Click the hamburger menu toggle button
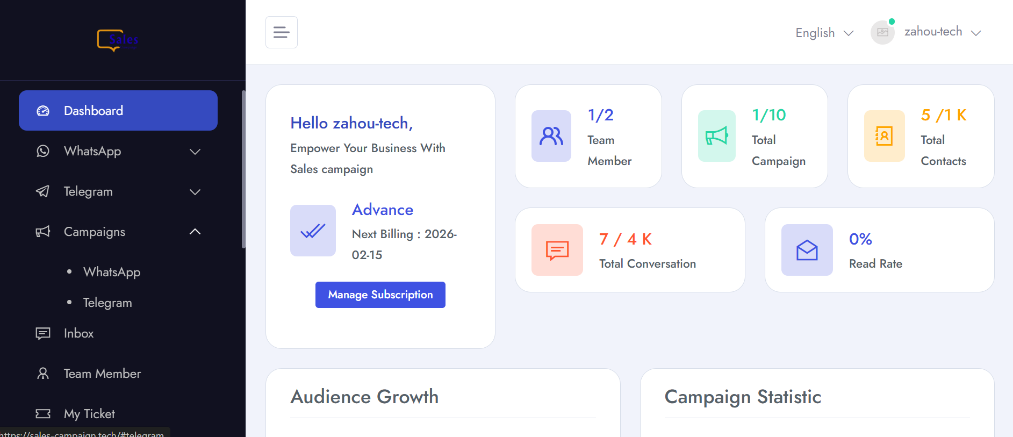 281,32
